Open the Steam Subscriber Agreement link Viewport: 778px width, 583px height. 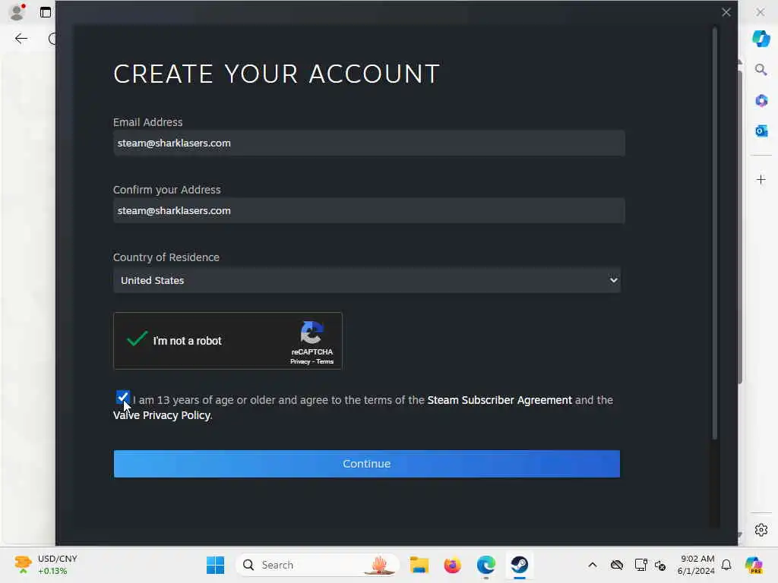click(x=499, y=400)
